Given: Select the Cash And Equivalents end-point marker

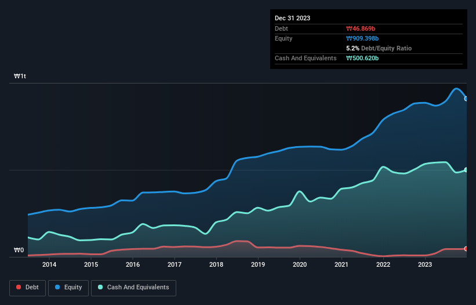Looking at the screenshot, I should pyautogui.click(x=466, y=170).
